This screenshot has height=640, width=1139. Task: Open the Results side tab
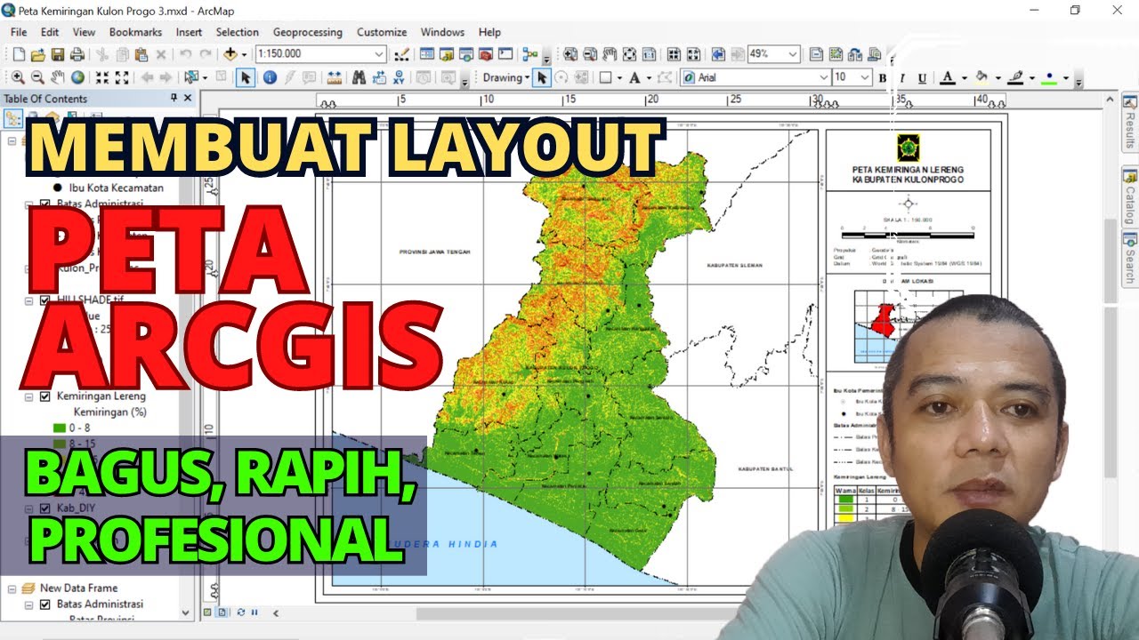coord(1129,123)
